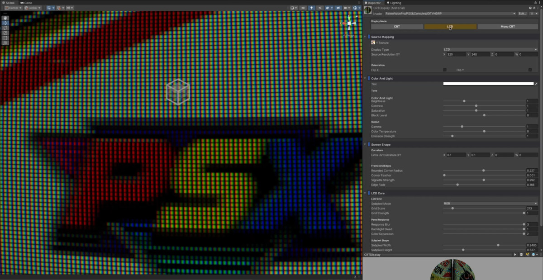Screen dimensions: 543x280
Task: Lock the Inspector panel
Action: [535, 3]
